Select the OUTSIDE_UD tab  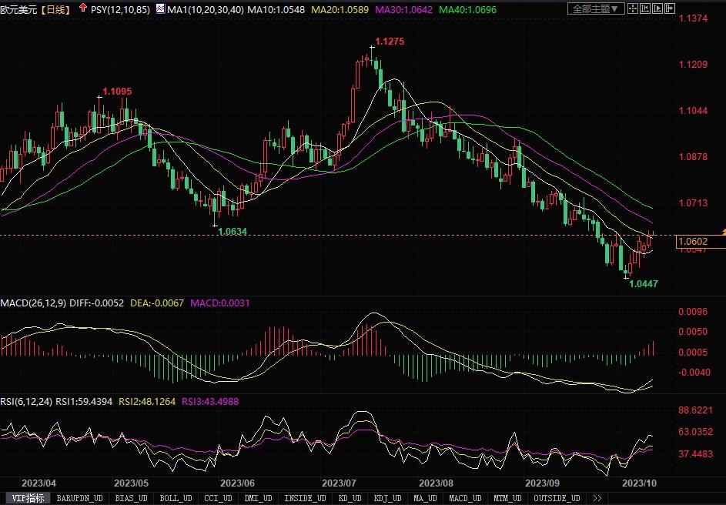(x=557, y=498)
